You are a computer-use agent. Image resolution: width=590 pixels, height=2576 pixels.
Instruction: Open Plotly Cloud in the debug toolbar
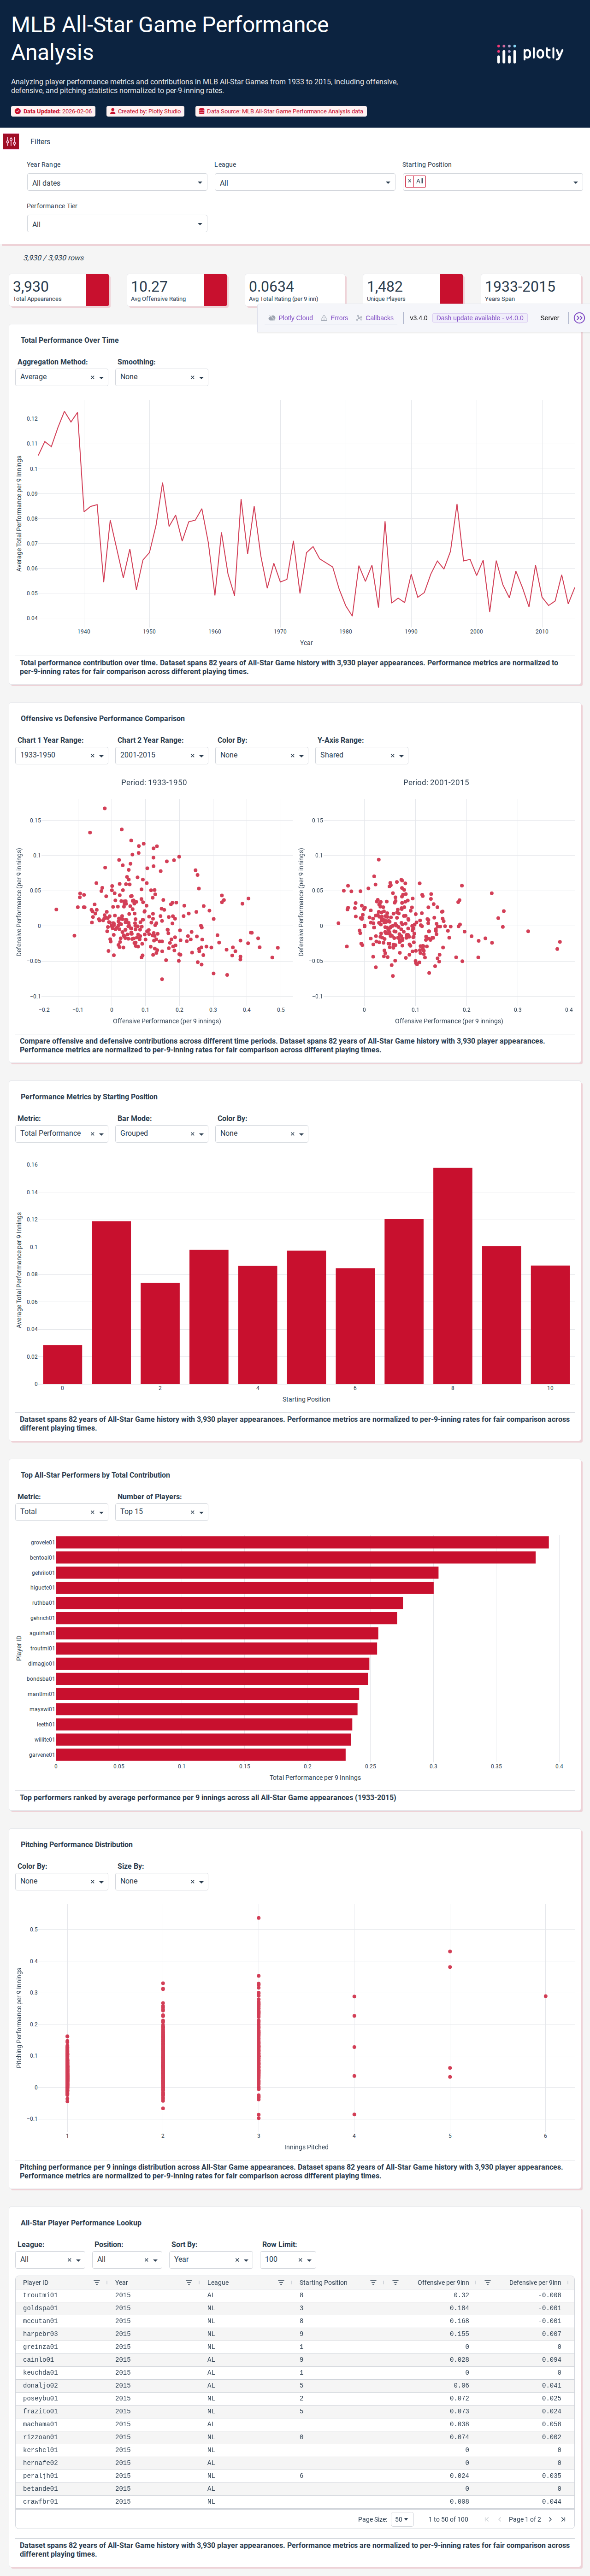291,318
